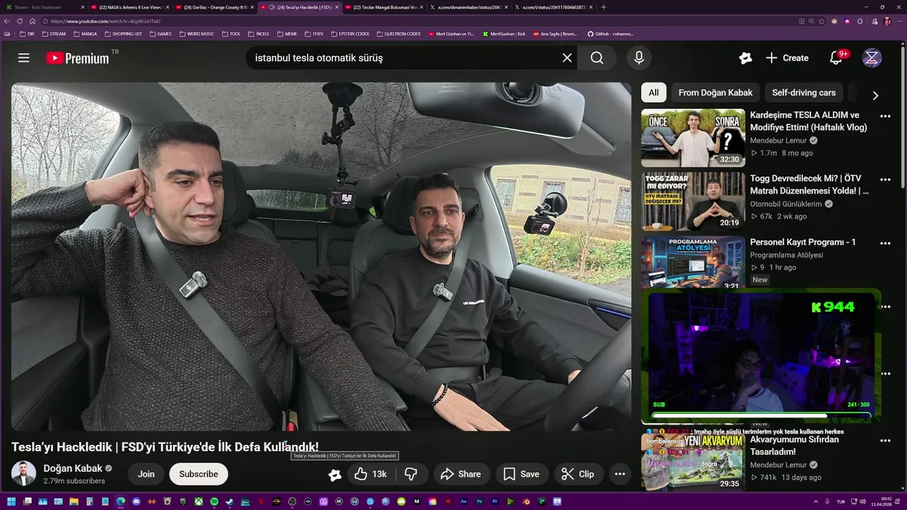Open the GAMES bookmarks folder
This screenshot has height=510, width=907.
(x=160, y=33)
